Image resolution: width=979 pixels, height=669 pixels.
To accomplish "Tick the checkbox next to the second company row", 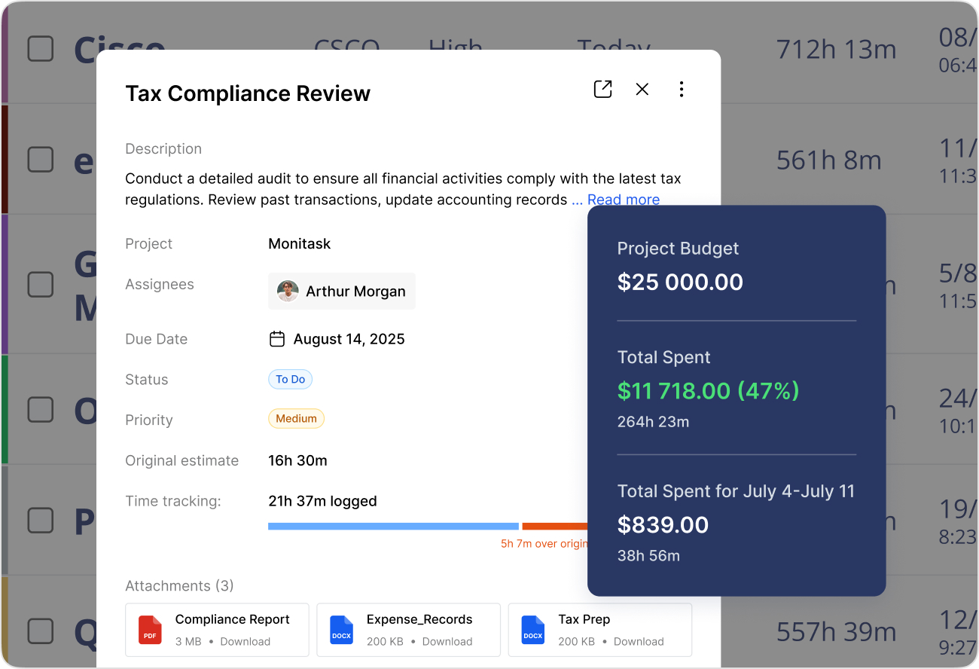I will [x=40, y=160].
